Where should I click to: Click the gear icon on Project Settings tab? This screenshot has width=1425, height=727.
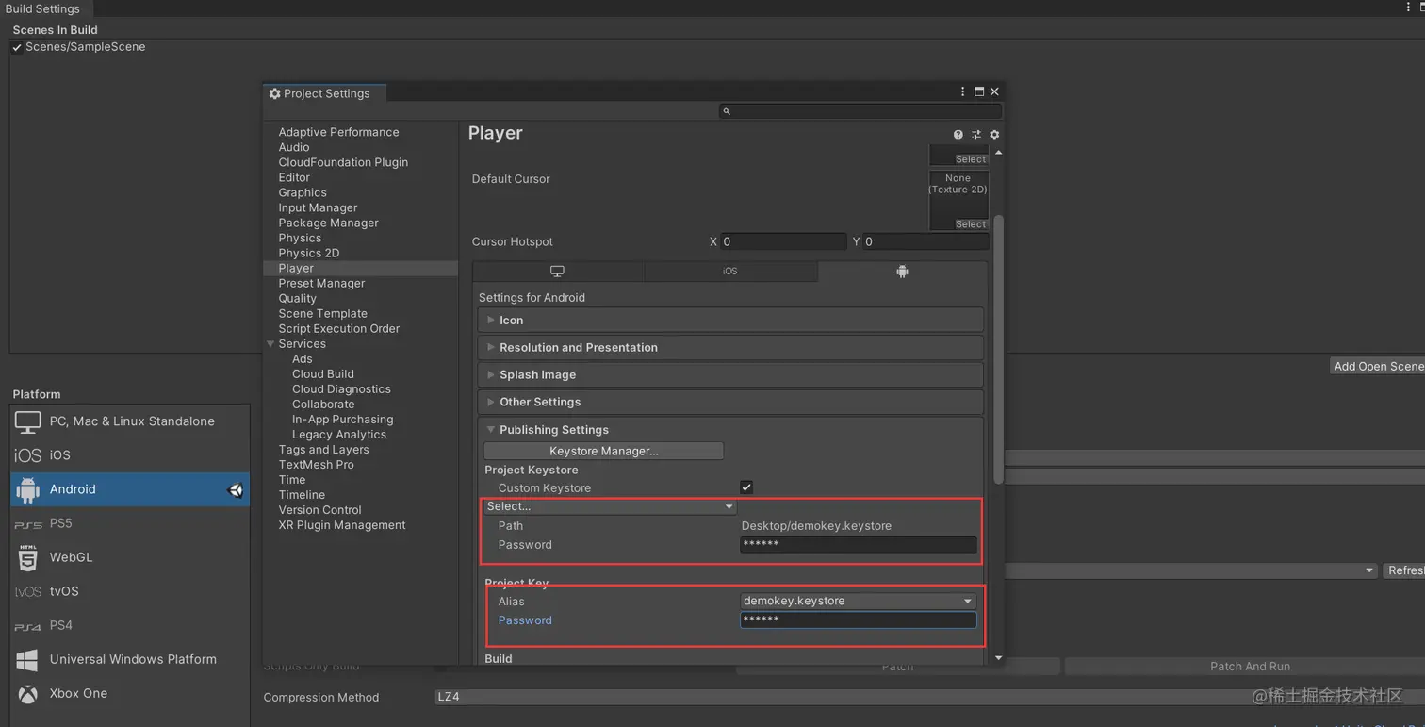pyautogui.click(x=274, y=93)
